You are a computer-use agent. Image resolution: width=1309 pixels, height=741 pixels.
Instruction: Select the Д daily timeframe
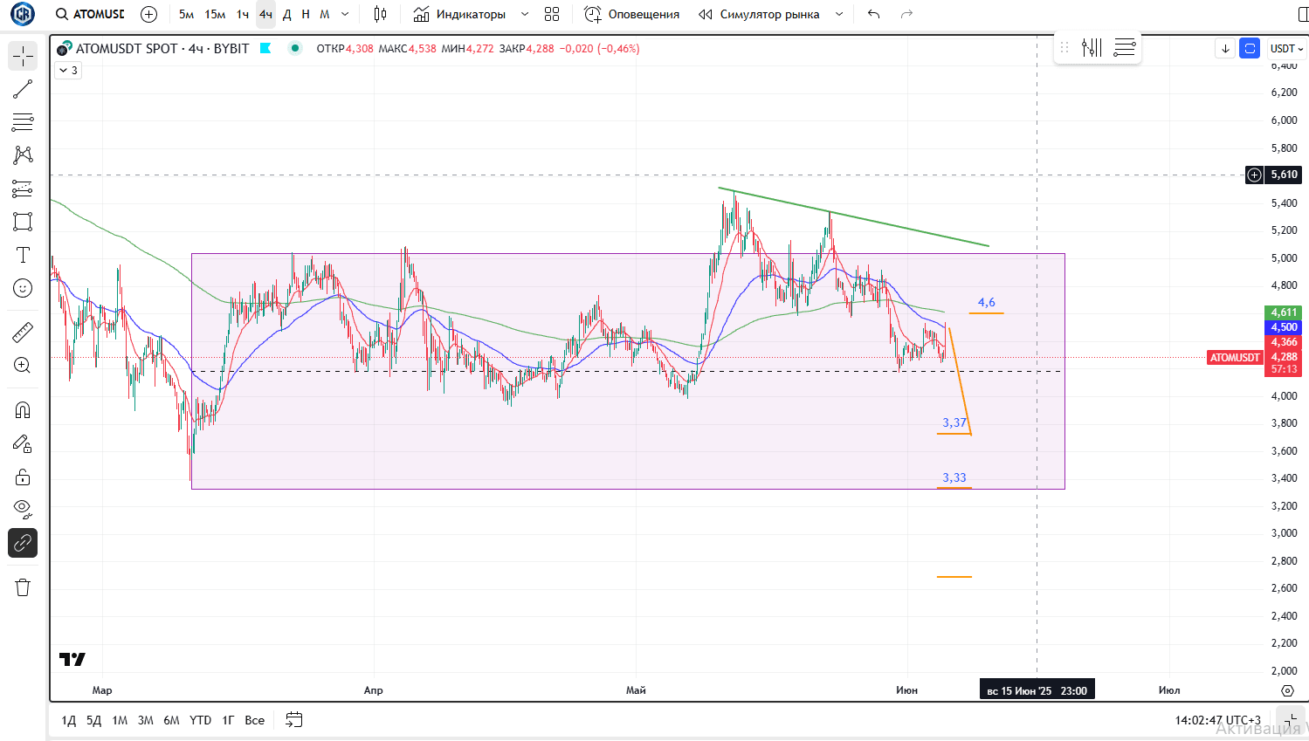286,14
